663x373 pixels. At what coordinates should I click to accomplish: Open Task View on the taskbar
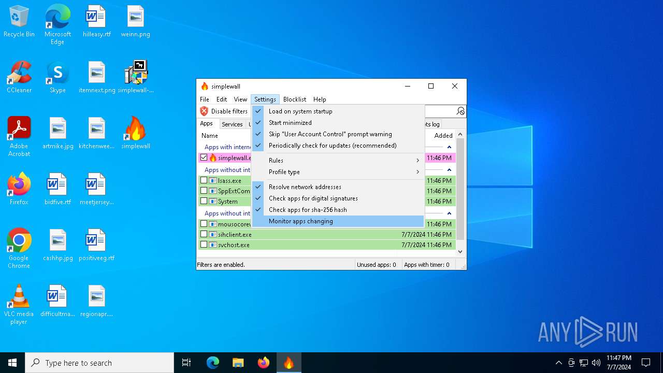tap(186, 363)
